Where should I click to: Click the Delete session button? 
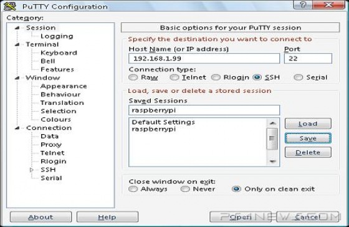[308, 152]
